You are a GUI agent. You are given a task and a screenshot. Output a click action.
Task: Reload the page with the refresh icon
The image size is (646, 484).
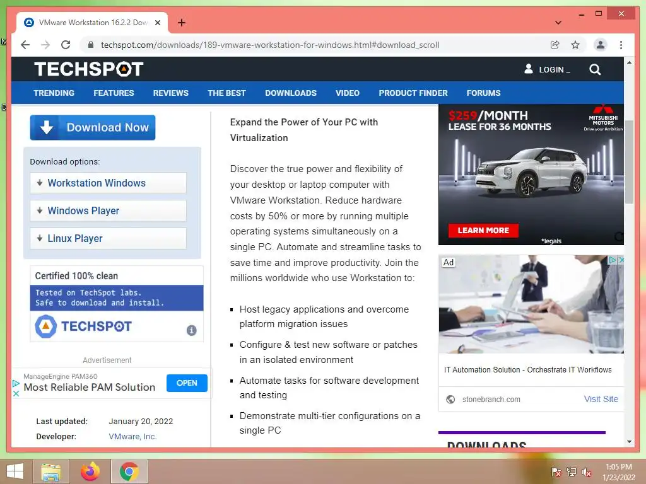66,45
